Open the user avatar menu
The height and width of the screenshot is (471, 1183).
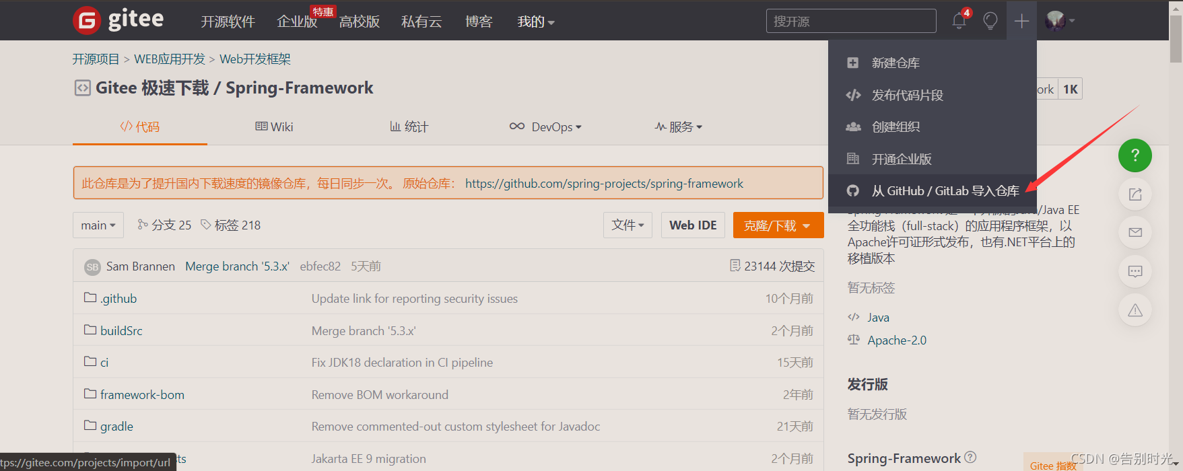[1059, 21]
